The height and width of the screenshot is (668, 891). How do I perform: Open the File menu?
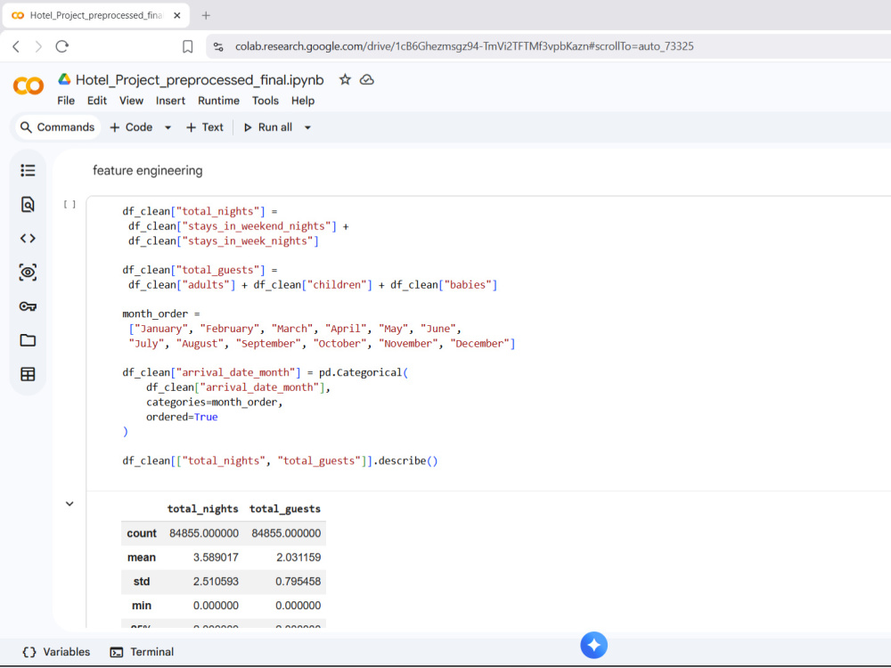(x=66, y=101)
